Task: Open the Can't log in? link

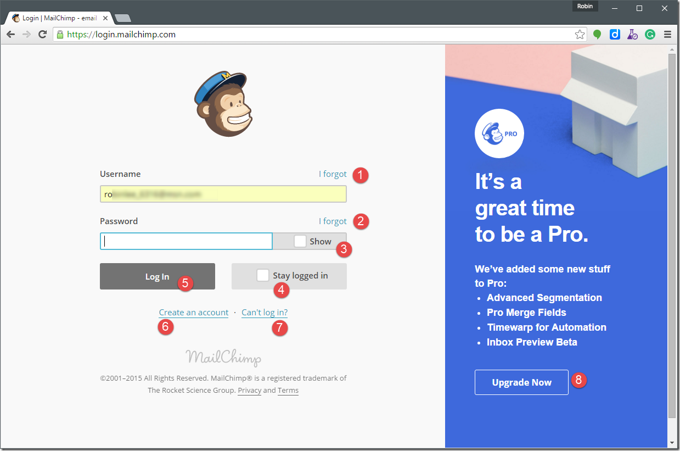Action: 265,313
